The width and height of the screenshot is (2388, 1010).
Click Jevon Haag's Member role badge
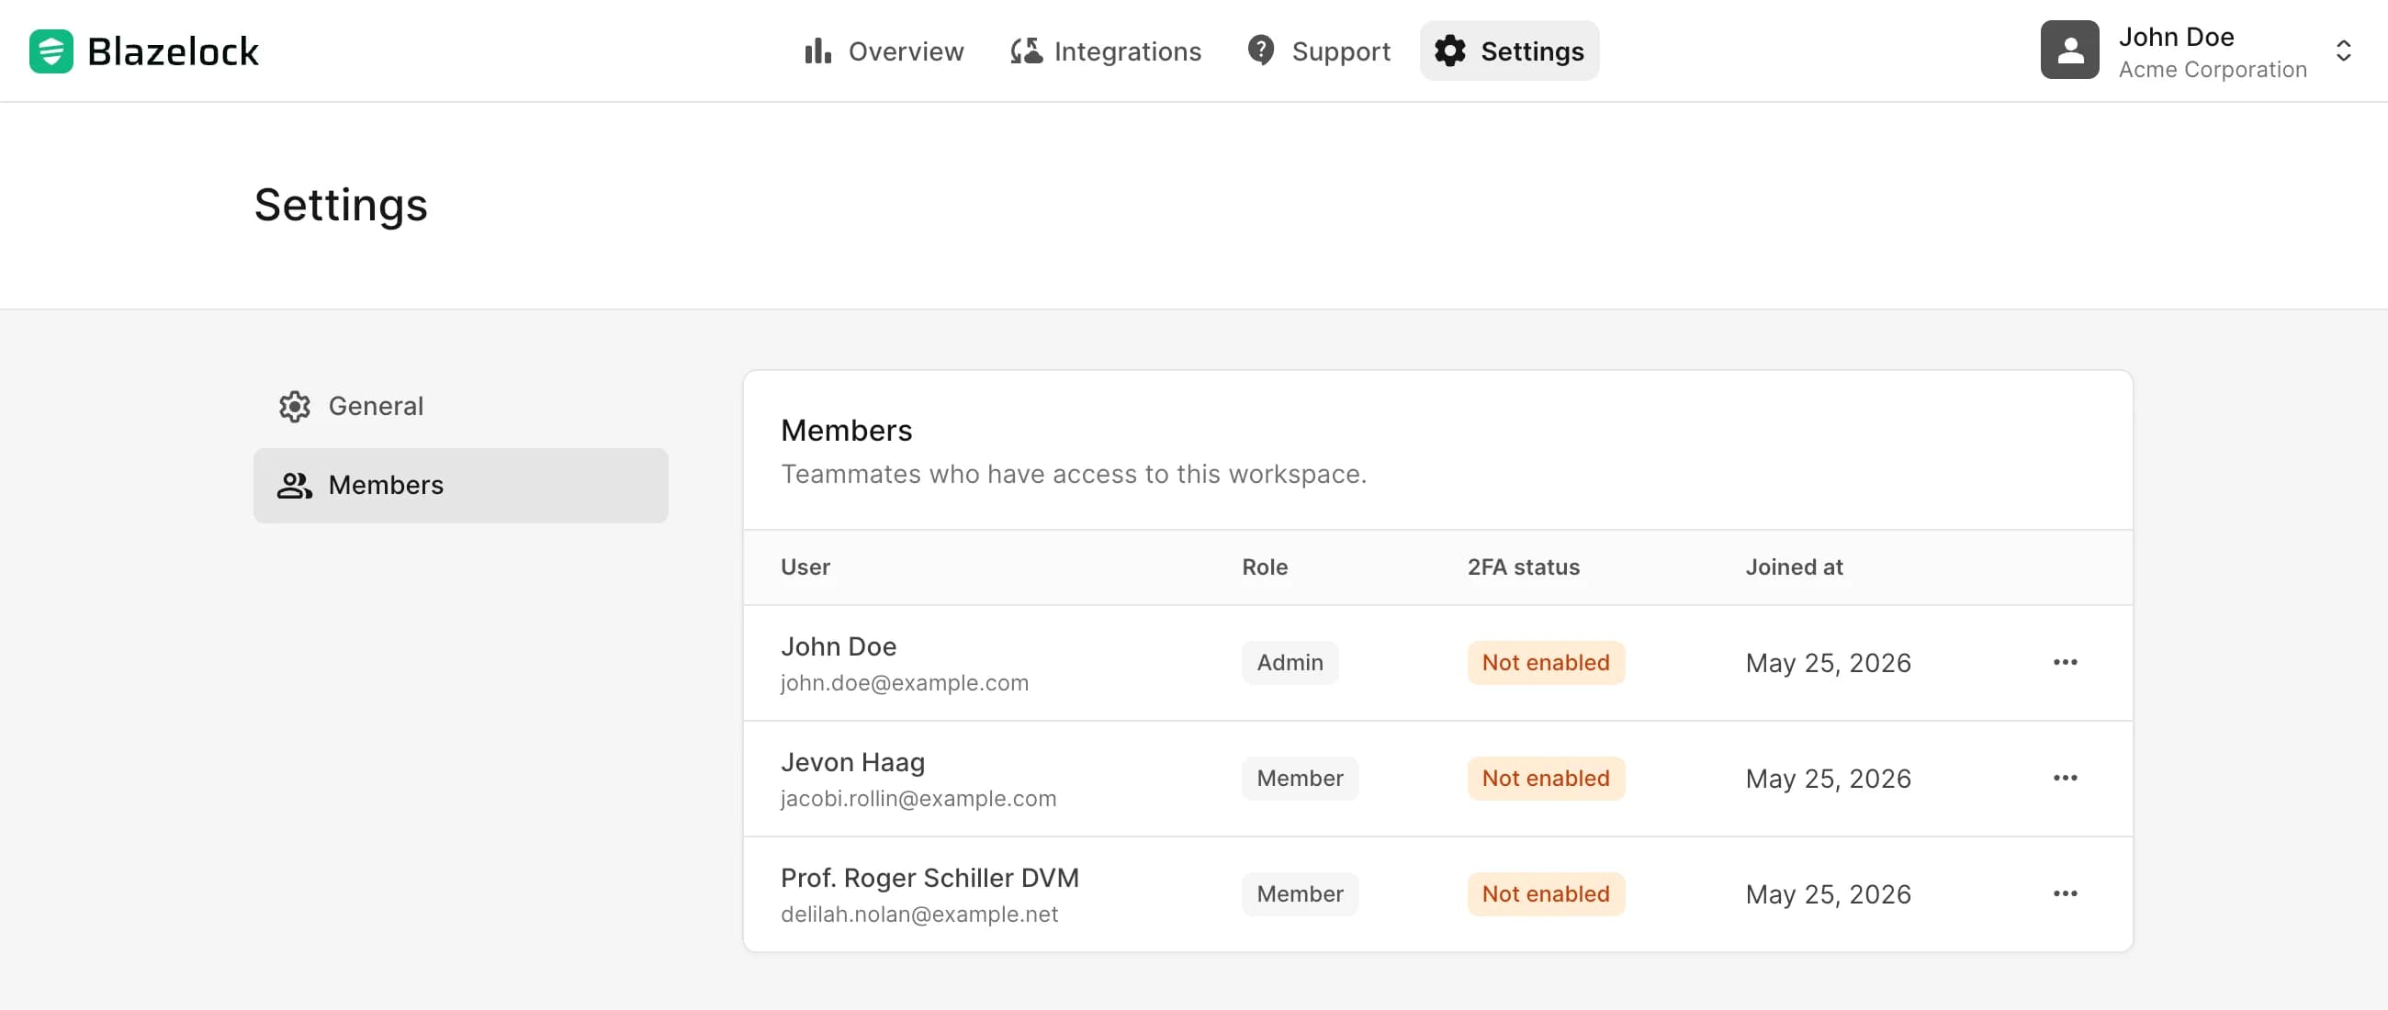click(1300, 779)
